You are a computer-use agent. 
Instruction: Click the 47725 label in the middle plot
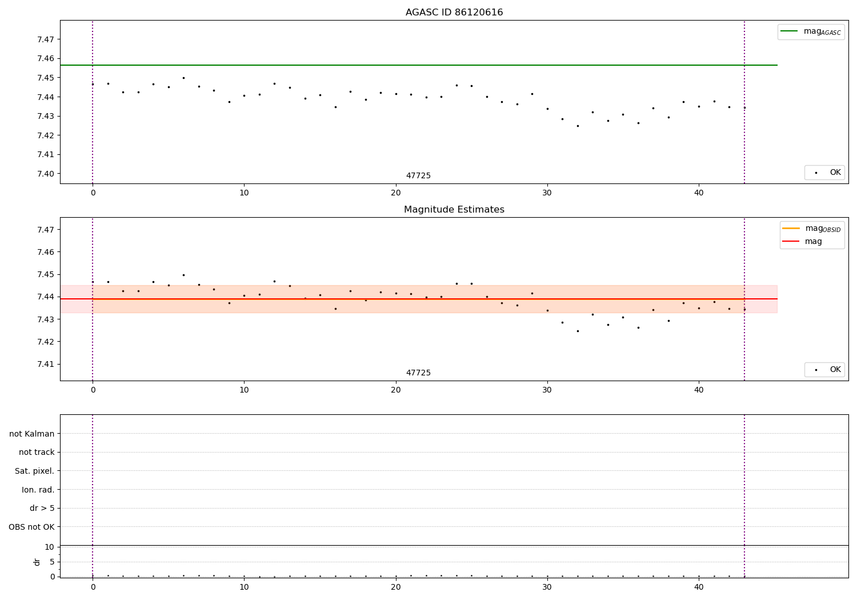(x=418, y=373)
